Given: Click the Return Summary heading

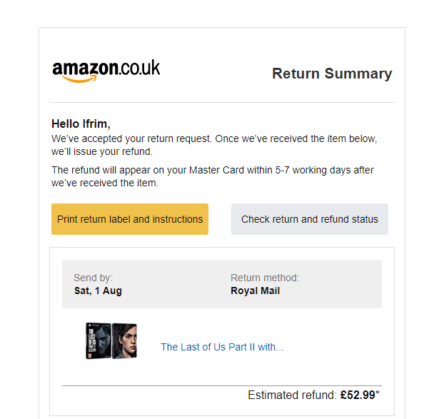Looking at the screenshot, I should coord(332,74).
